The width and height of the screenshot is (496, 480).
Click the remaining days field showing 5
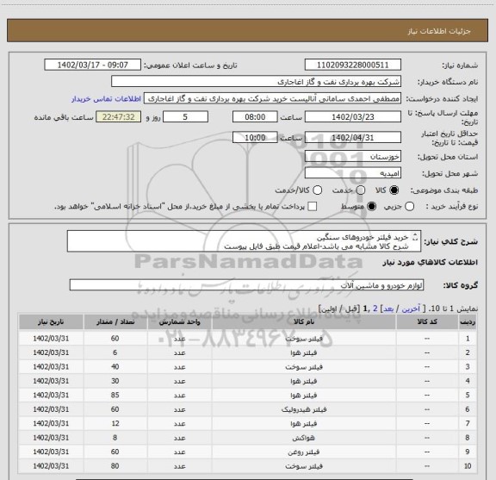pos(185,117)
